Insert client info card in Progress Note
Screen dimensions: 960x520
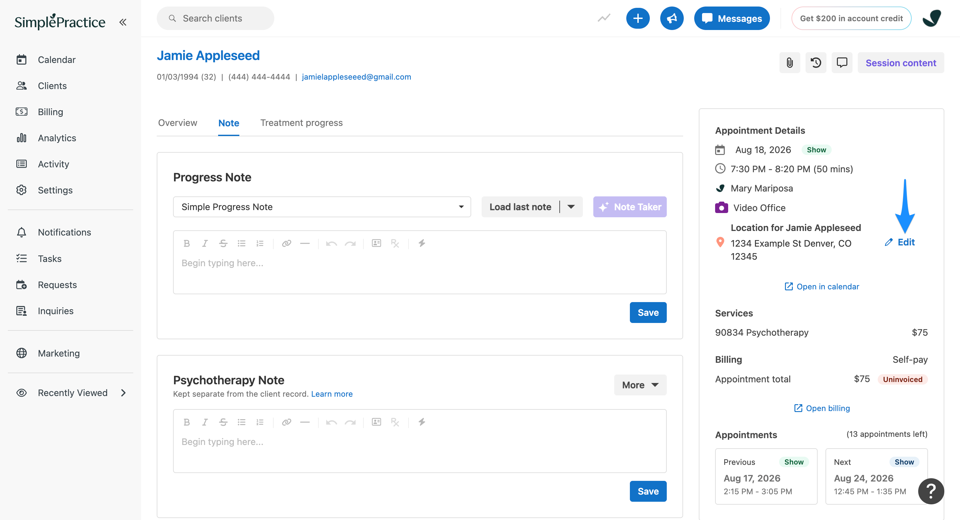coord(376,243)
